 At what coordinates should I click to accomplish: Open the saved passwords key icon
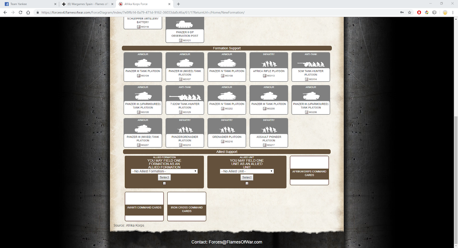[402, 12]
